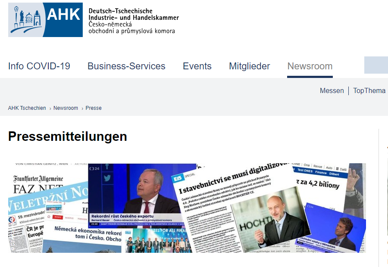Click the Newsroom breadcrumb link
This screenshot has width=388, height=267.
[x=66, y=108]
